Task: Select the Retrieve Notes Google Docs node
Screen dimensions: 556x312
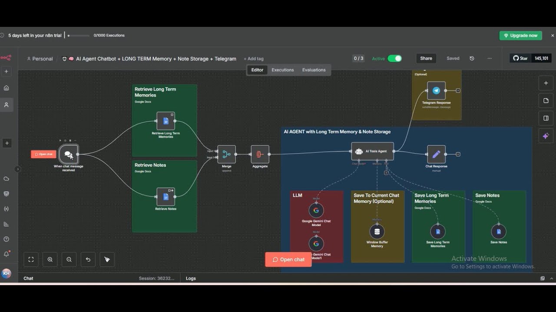Action: click(x=165, y=197)
